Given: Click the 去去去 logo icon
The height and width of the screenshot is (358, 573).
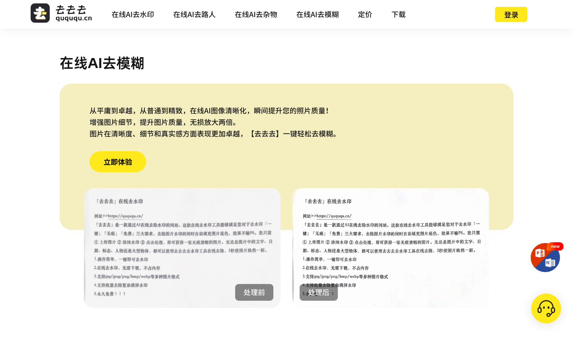Looking at the screenshot, I should coord(40,13).
